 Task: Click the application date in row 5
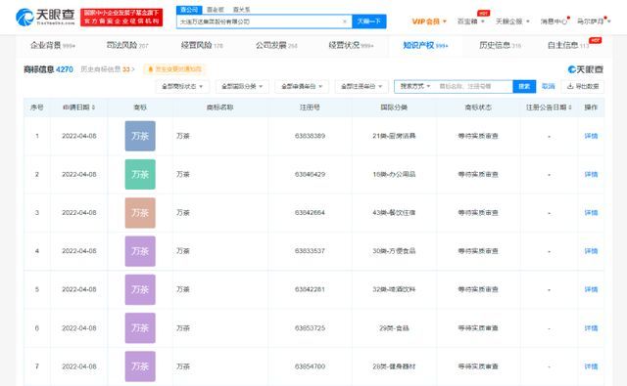78,289
